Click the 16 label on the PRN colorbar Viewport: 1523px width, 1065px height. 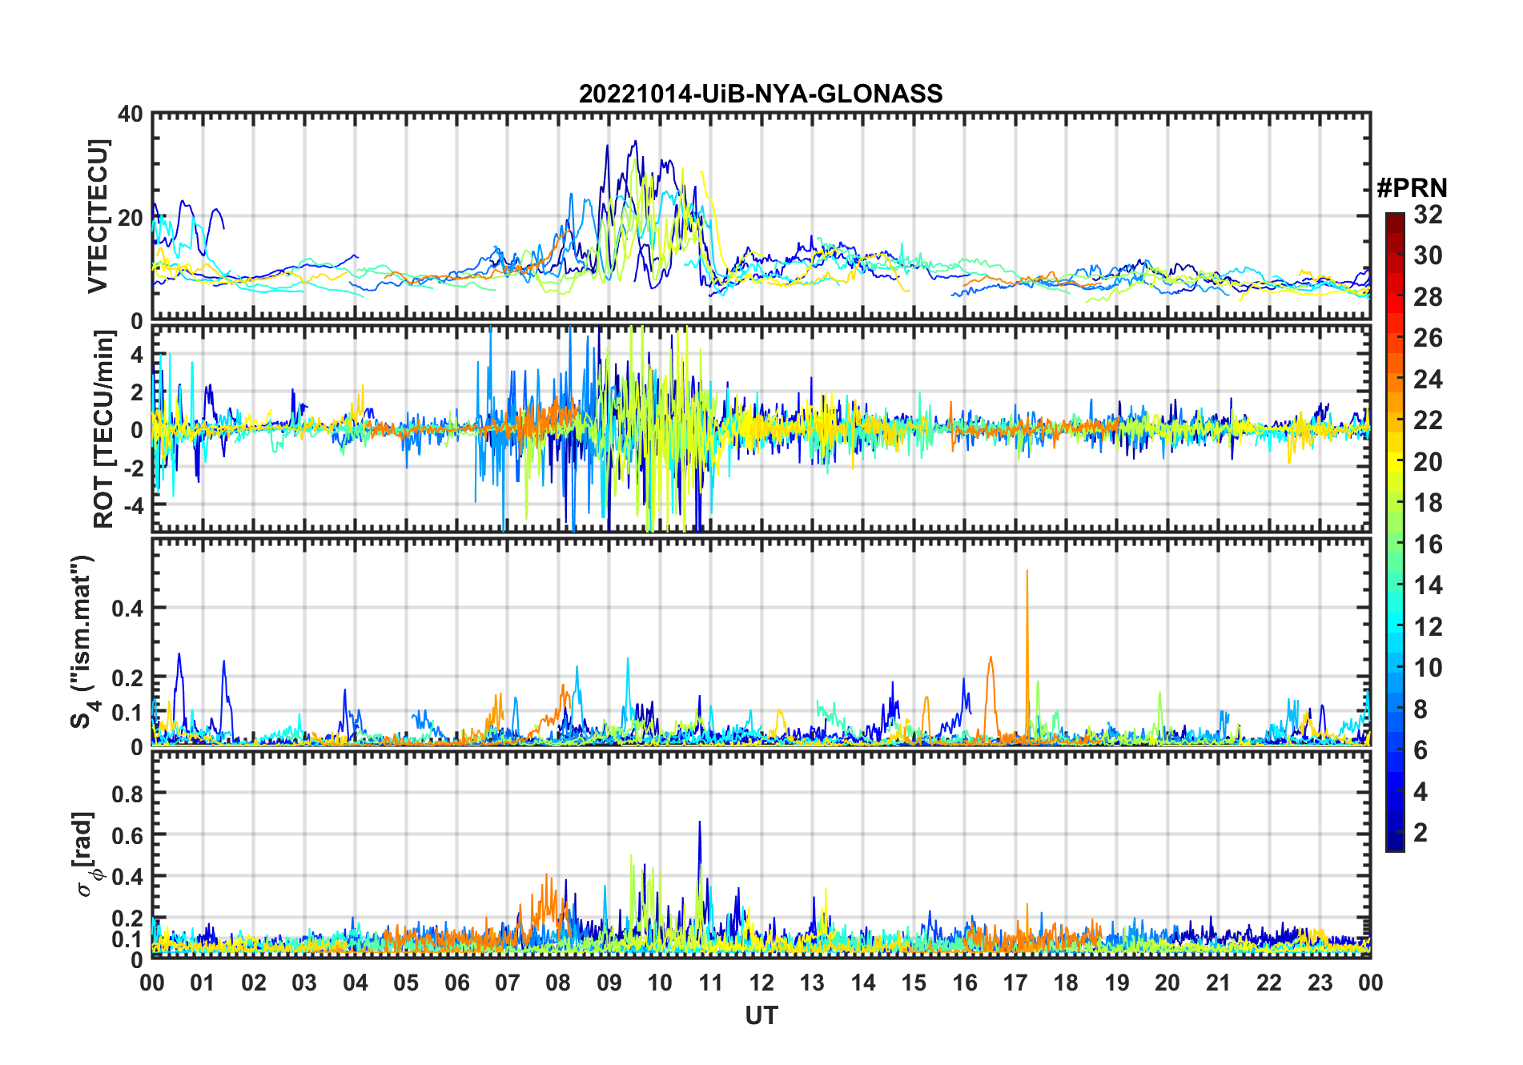click(x=1428, y=545)
